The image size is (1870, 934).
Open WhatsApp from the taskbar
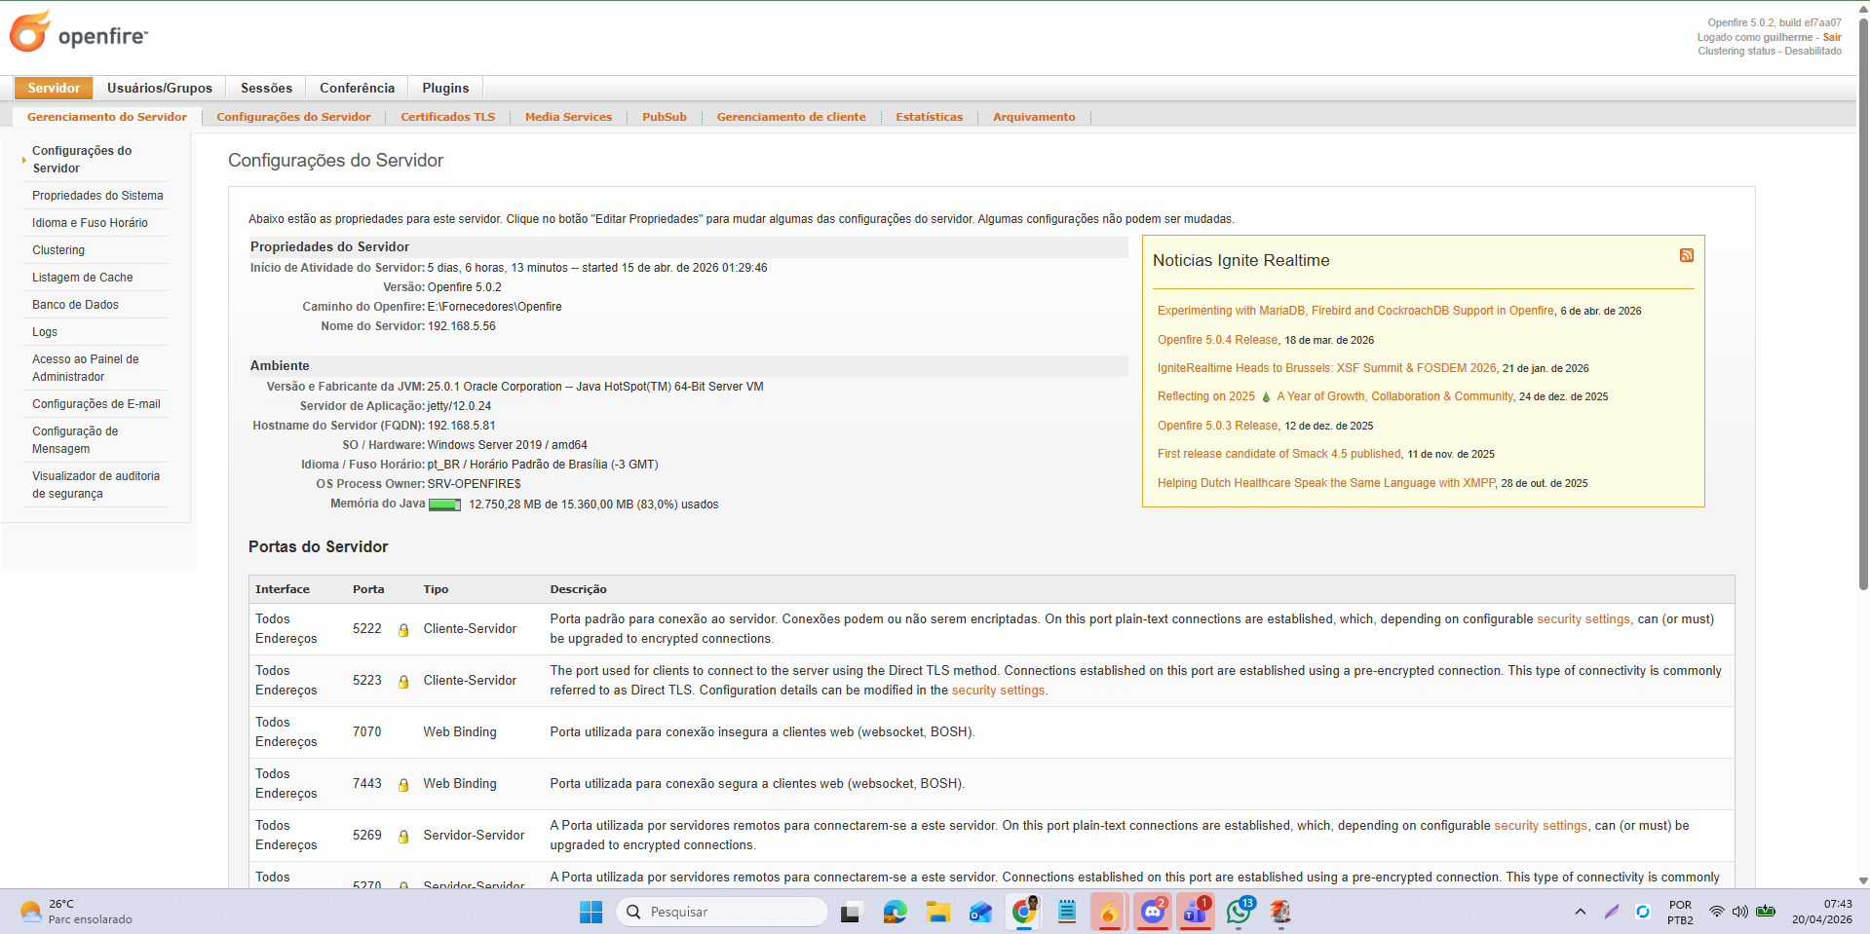[1239, 912]
